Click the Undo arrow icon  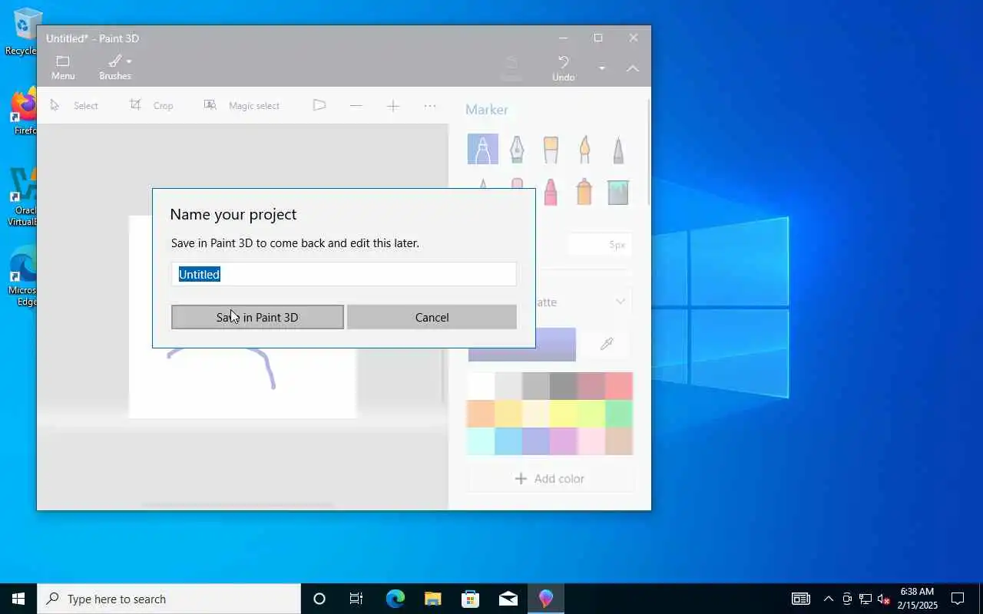(564, 61)
